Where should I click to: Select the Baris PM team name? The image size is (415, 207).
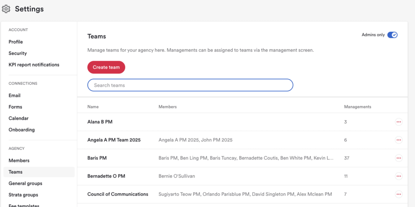[97, 158]
